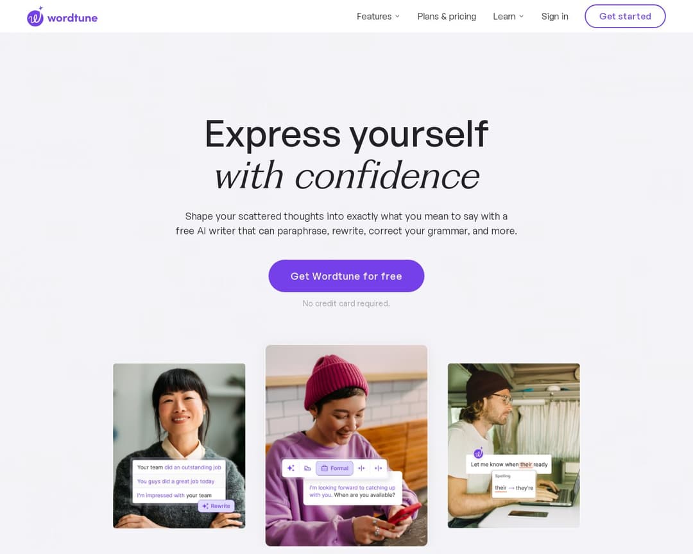The image size is (693, 554).
Task: Open Plans & pricing page
Action: point(447,16)
